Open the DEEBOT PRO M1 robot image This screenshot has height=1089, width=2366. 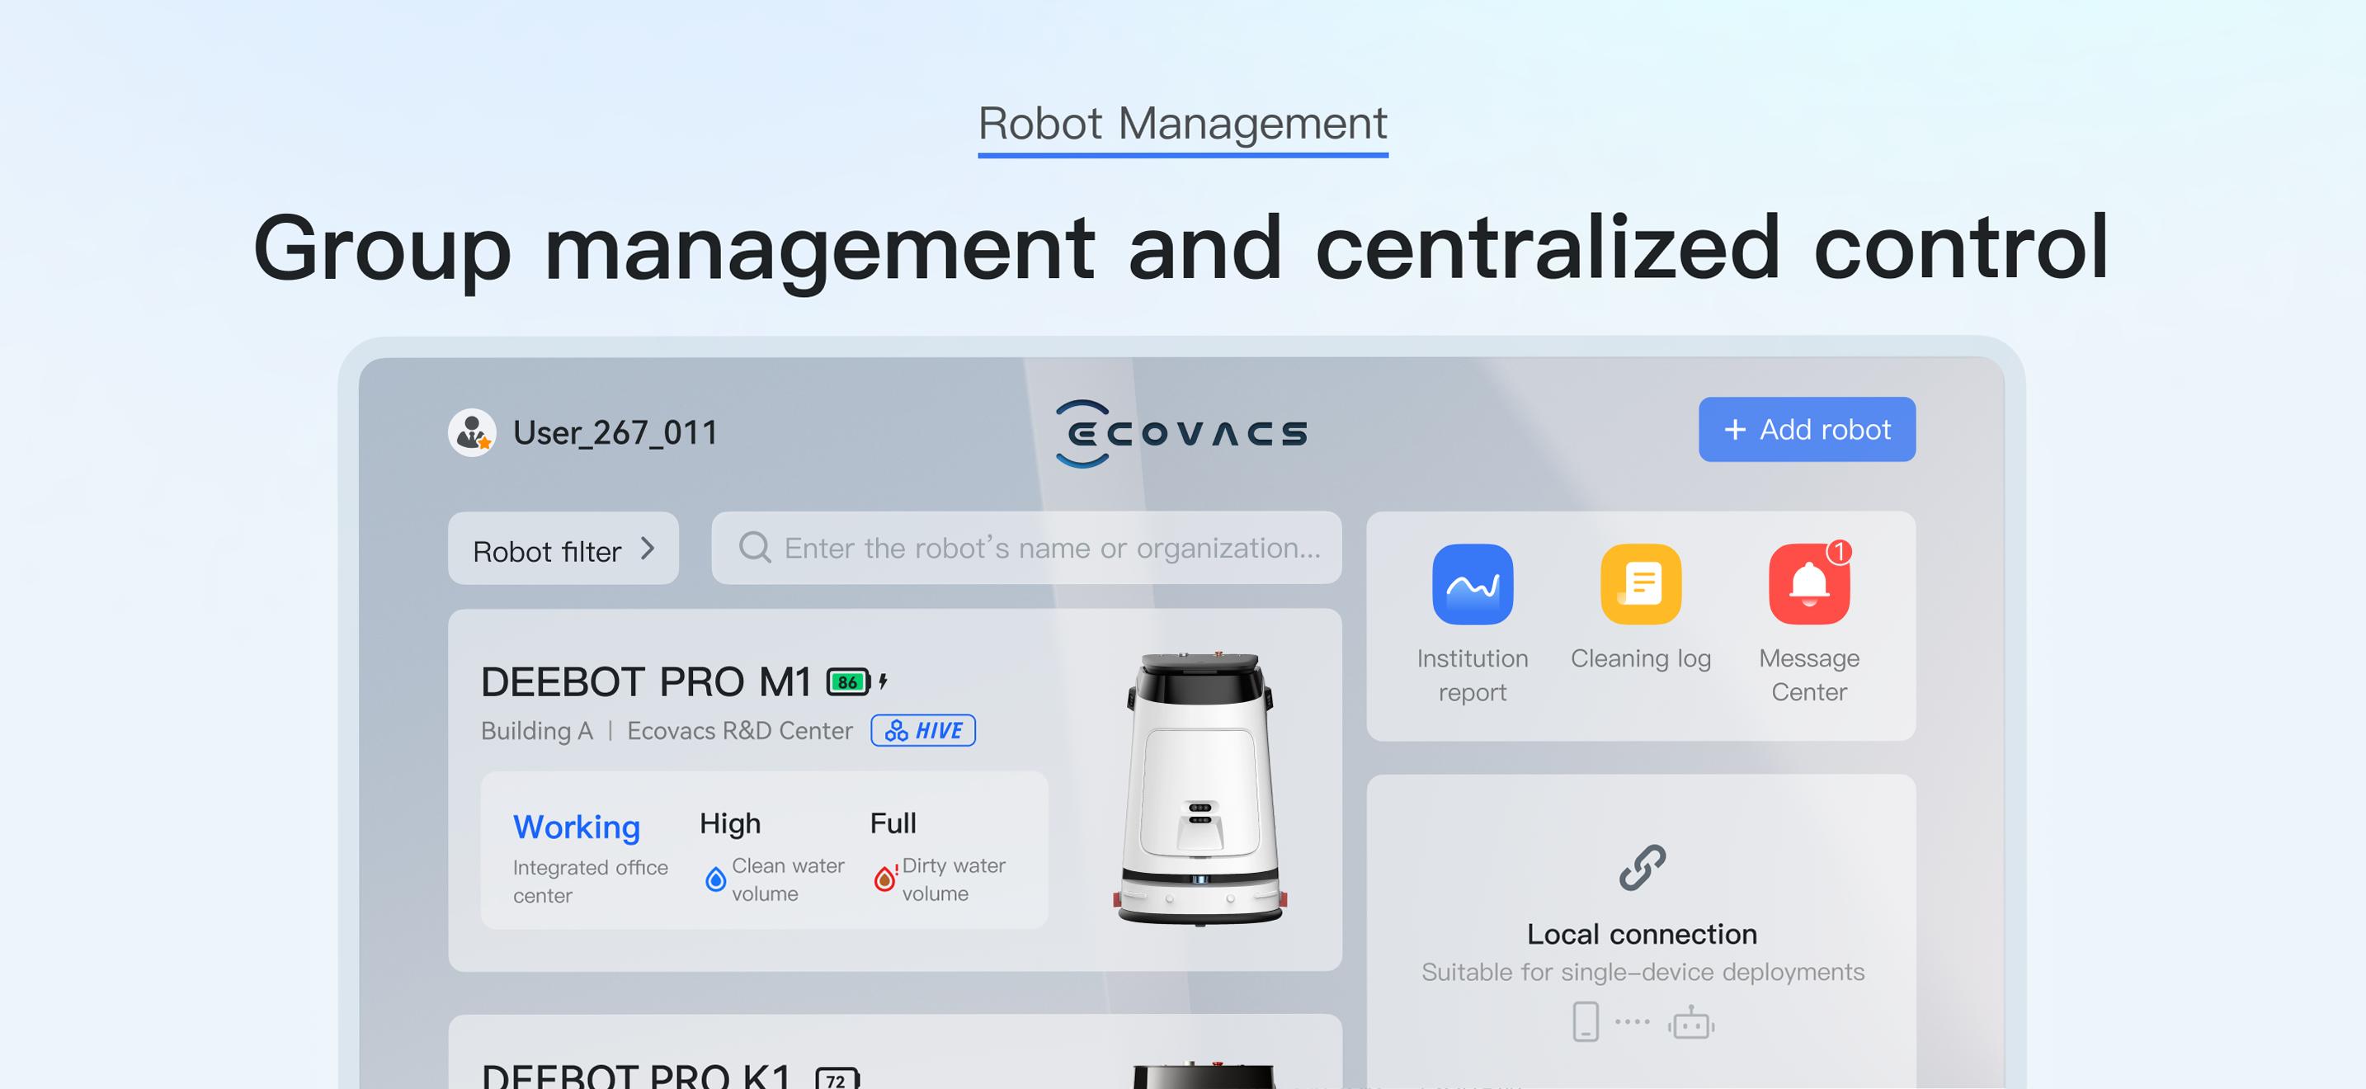(x=1199, y=788)
